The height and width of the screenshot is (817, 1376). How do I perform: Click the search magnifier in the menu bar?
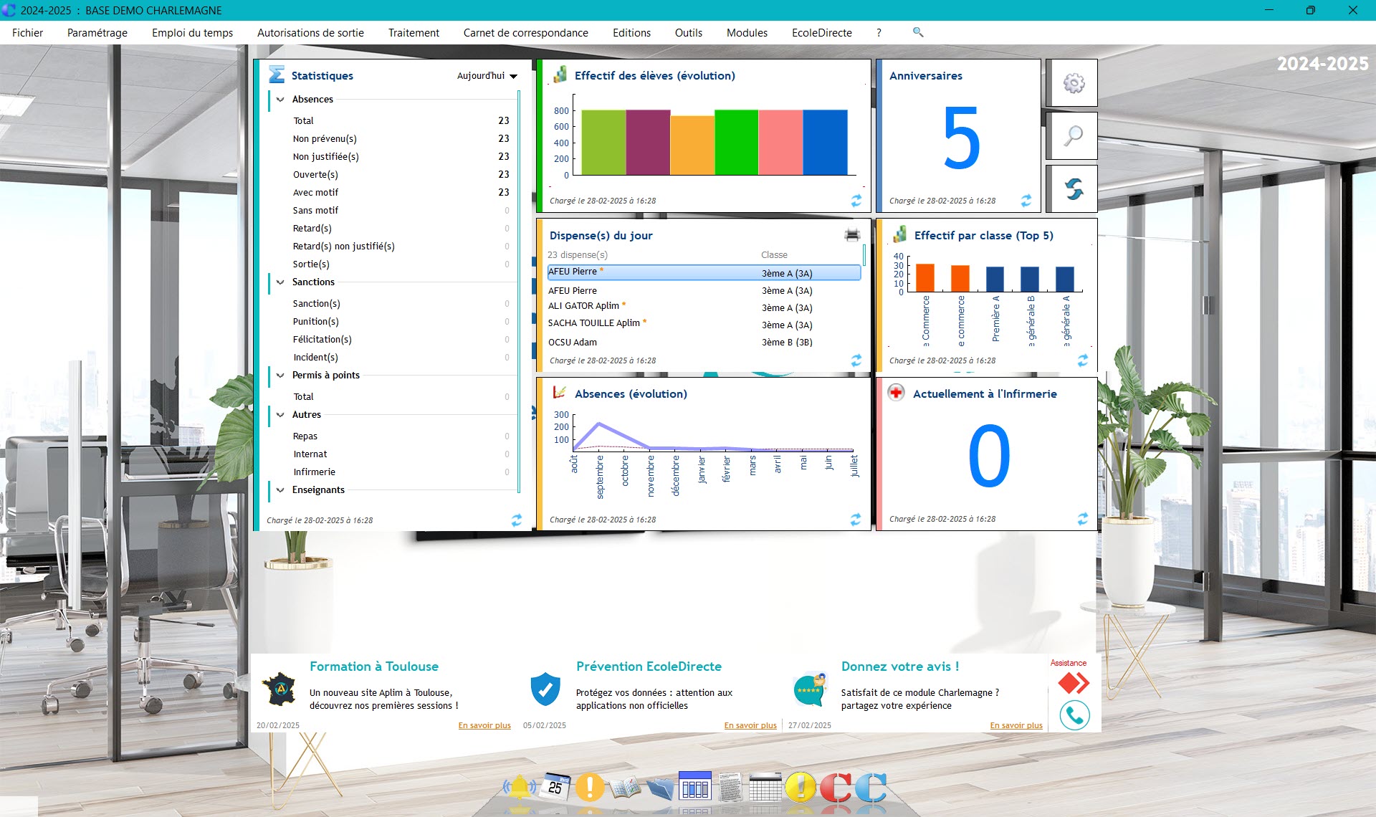(x=918, y=32)
